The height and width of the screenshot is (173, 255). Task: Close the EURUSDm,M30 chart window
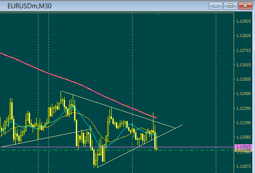pos(245,6)
